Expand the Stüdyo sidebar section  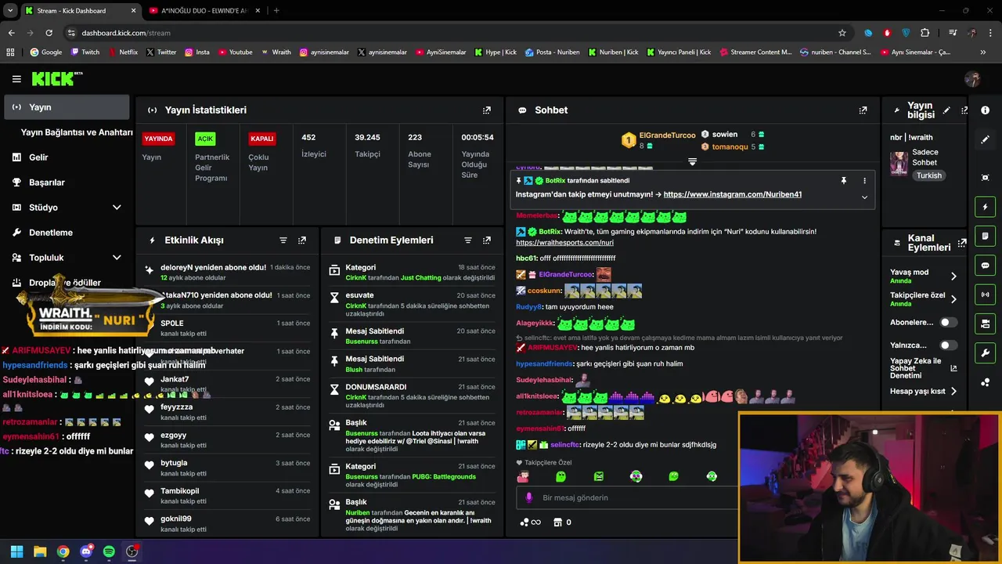pyautogui.click(x=117, y=208)
